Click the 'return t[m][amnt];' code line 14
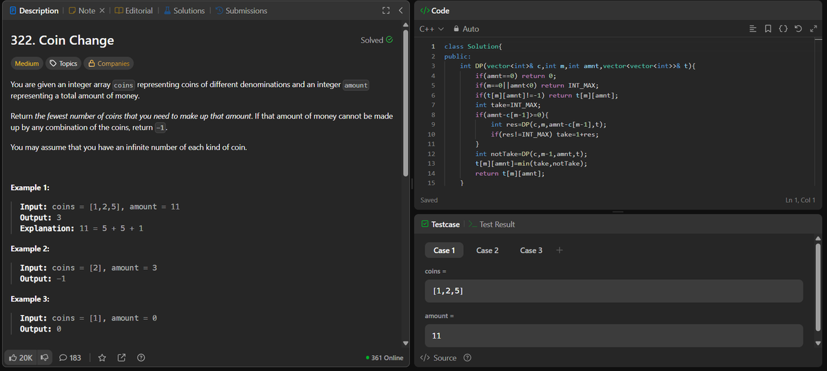 pos(510,173)
